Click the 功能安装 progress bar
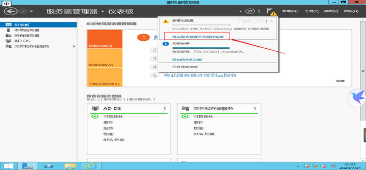This screenshot has height=170, width=366. [x=201, y=48]
